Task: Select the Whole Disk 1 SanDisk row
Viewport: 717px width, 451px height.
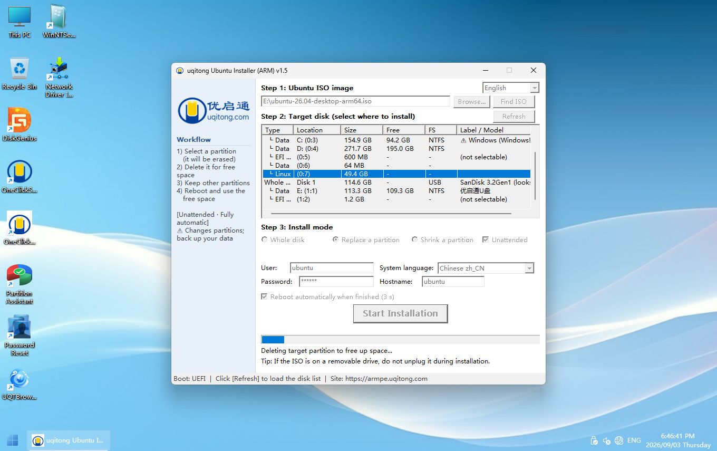Action: [396, 183]
